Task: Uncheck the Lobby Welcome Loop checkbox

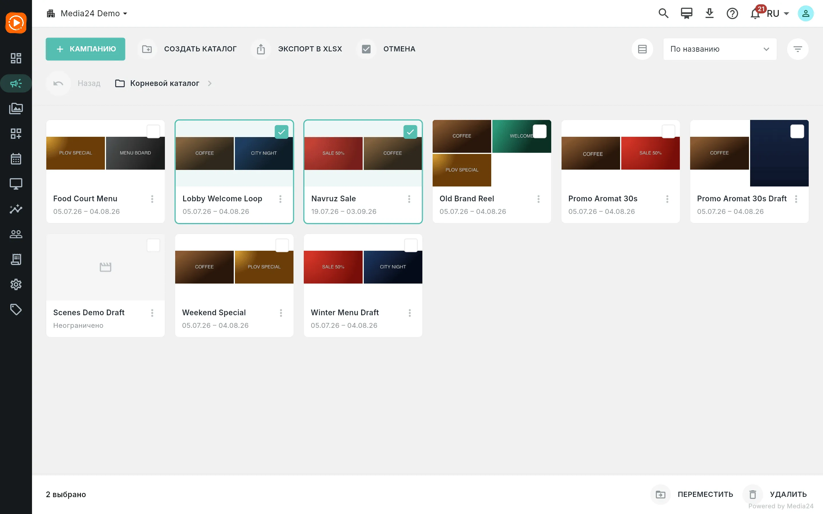Action: tap(281, 132)
